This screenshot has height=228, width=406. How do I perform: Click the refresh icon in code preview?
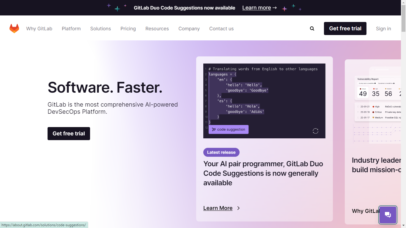point(316,131)
